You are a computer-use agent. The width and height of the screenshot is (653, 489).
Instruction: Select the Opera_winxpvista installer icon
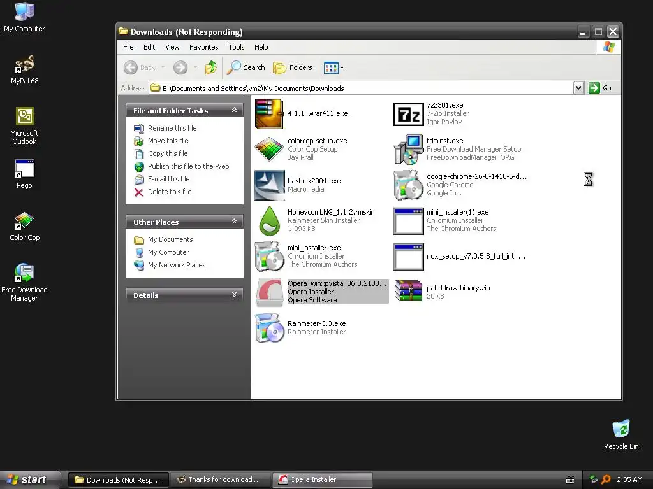coord(270,292)
